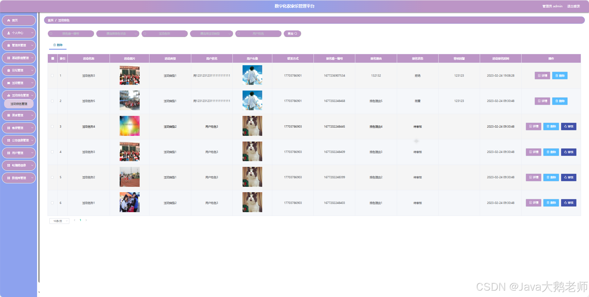Expand the 公告信息管理 sidebar menu arrow

[32, 140]
